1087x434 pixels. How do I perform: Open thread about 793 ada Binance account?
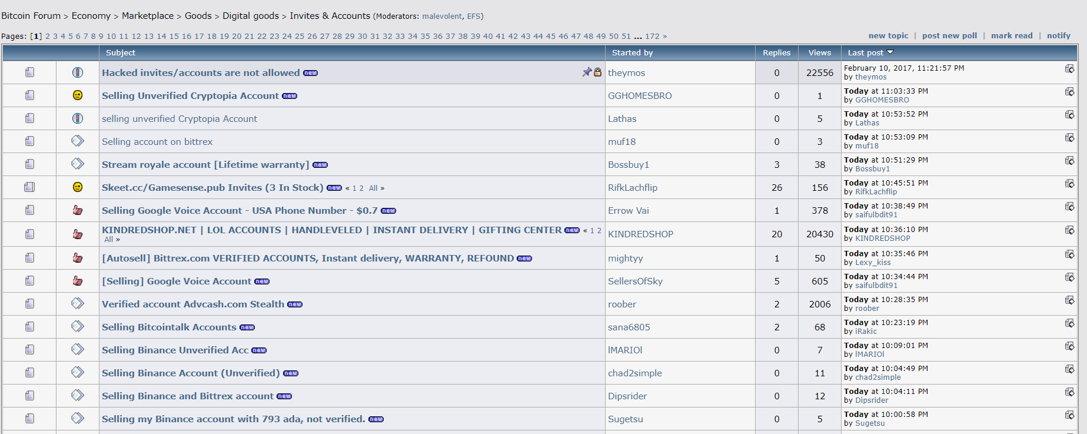tap(234, 419)
